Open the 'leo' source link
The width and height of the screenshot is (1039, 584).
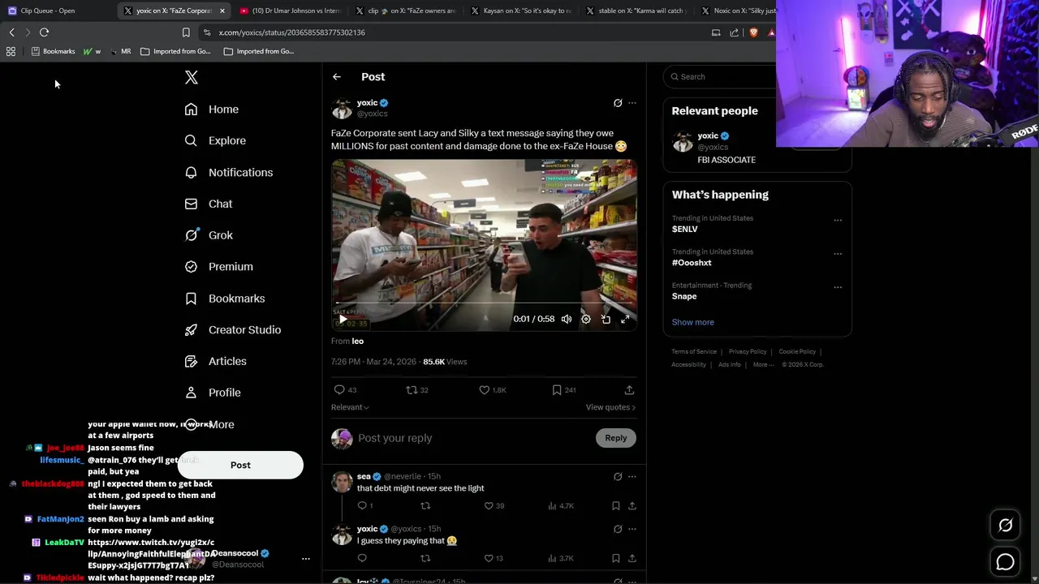(358, 341)
